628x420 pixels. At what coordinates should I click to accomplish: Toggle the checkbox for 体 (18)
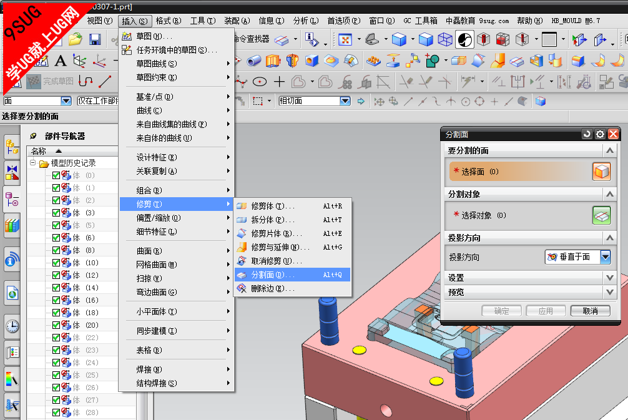56,313
